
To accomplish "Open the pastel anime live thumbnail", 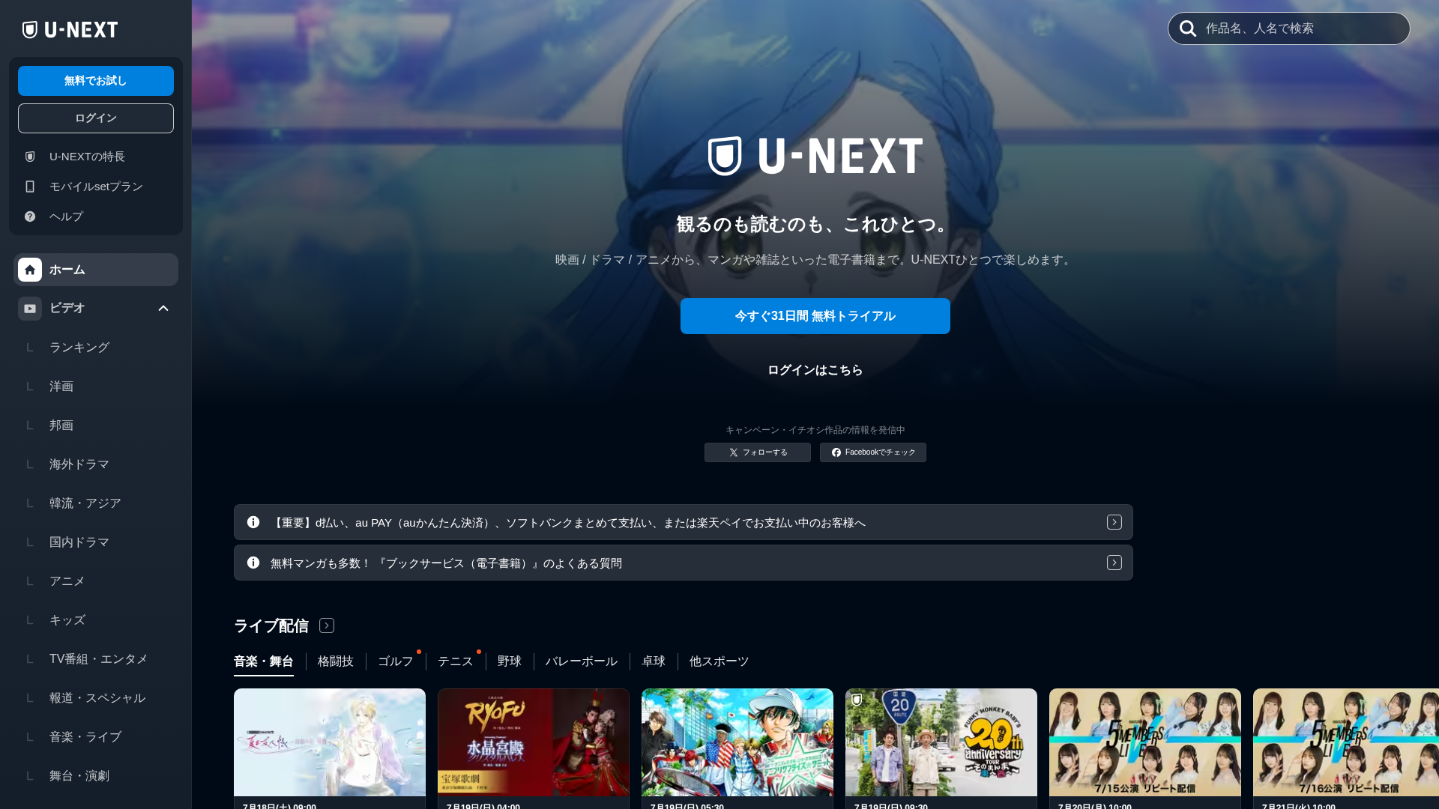I will coord(330,742).
